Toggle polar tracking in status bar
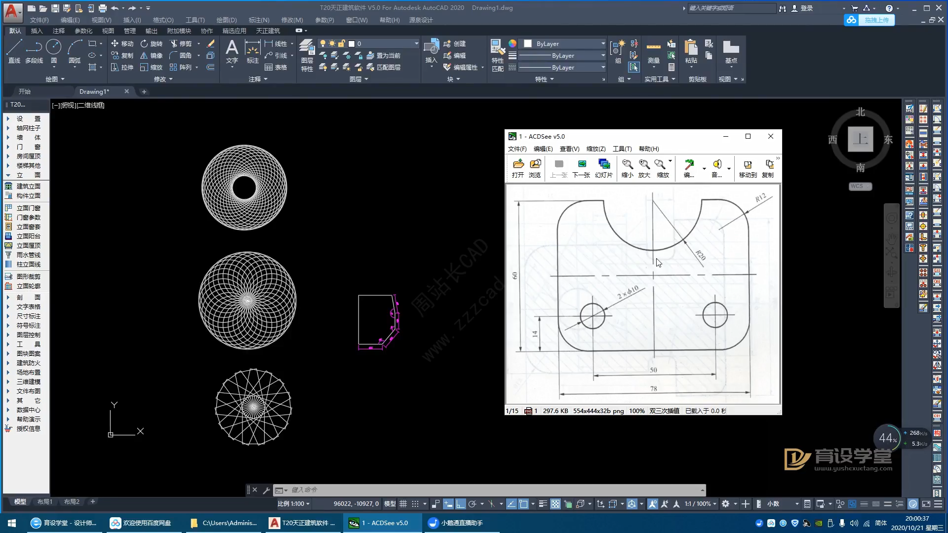The width and height of the screenshot is (948, 533). point(472,504)
